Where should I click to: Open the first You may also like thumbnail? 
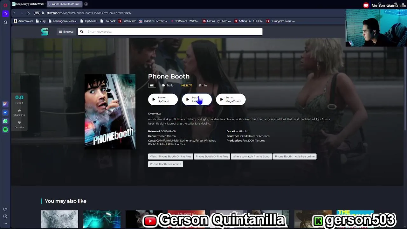tap(59, 219)
